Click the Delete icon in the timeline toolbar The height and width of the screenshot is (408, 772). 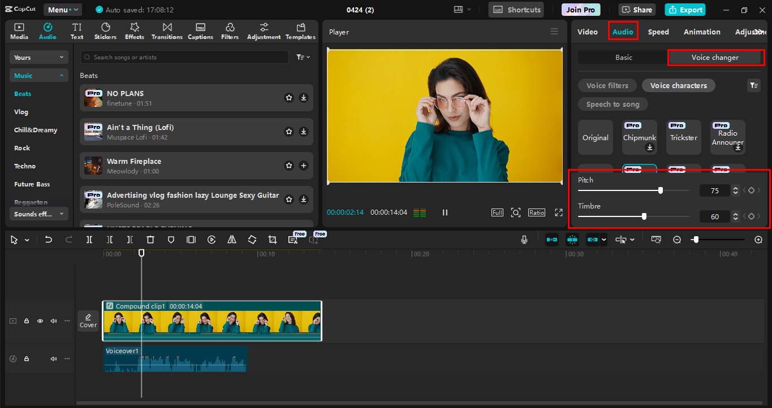point(150,240)
